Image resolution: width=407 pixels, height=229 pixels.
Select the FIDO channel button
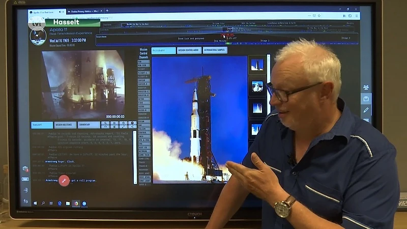click(x=143, y=103)
